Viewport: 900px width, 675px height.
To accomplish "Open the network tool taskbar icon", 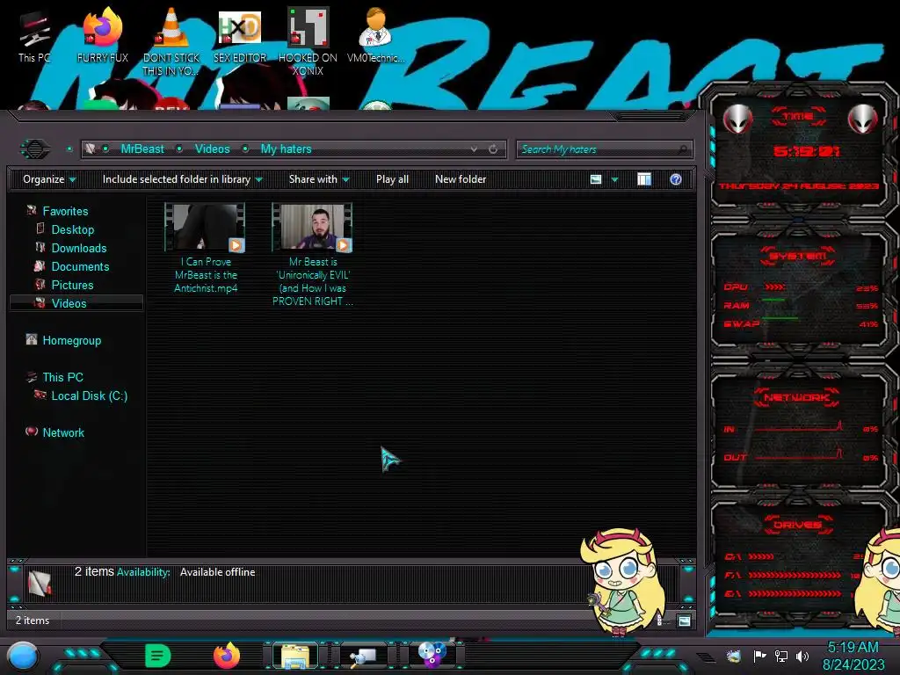I will (363, 656).
